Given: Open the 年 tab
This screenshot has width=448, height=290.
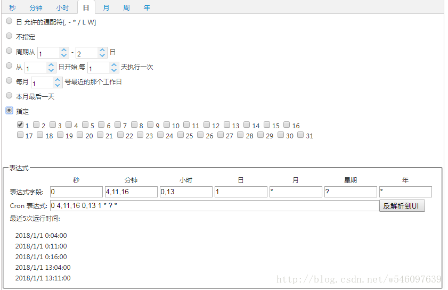Looking at the screenshot, I should pos(146,7).
